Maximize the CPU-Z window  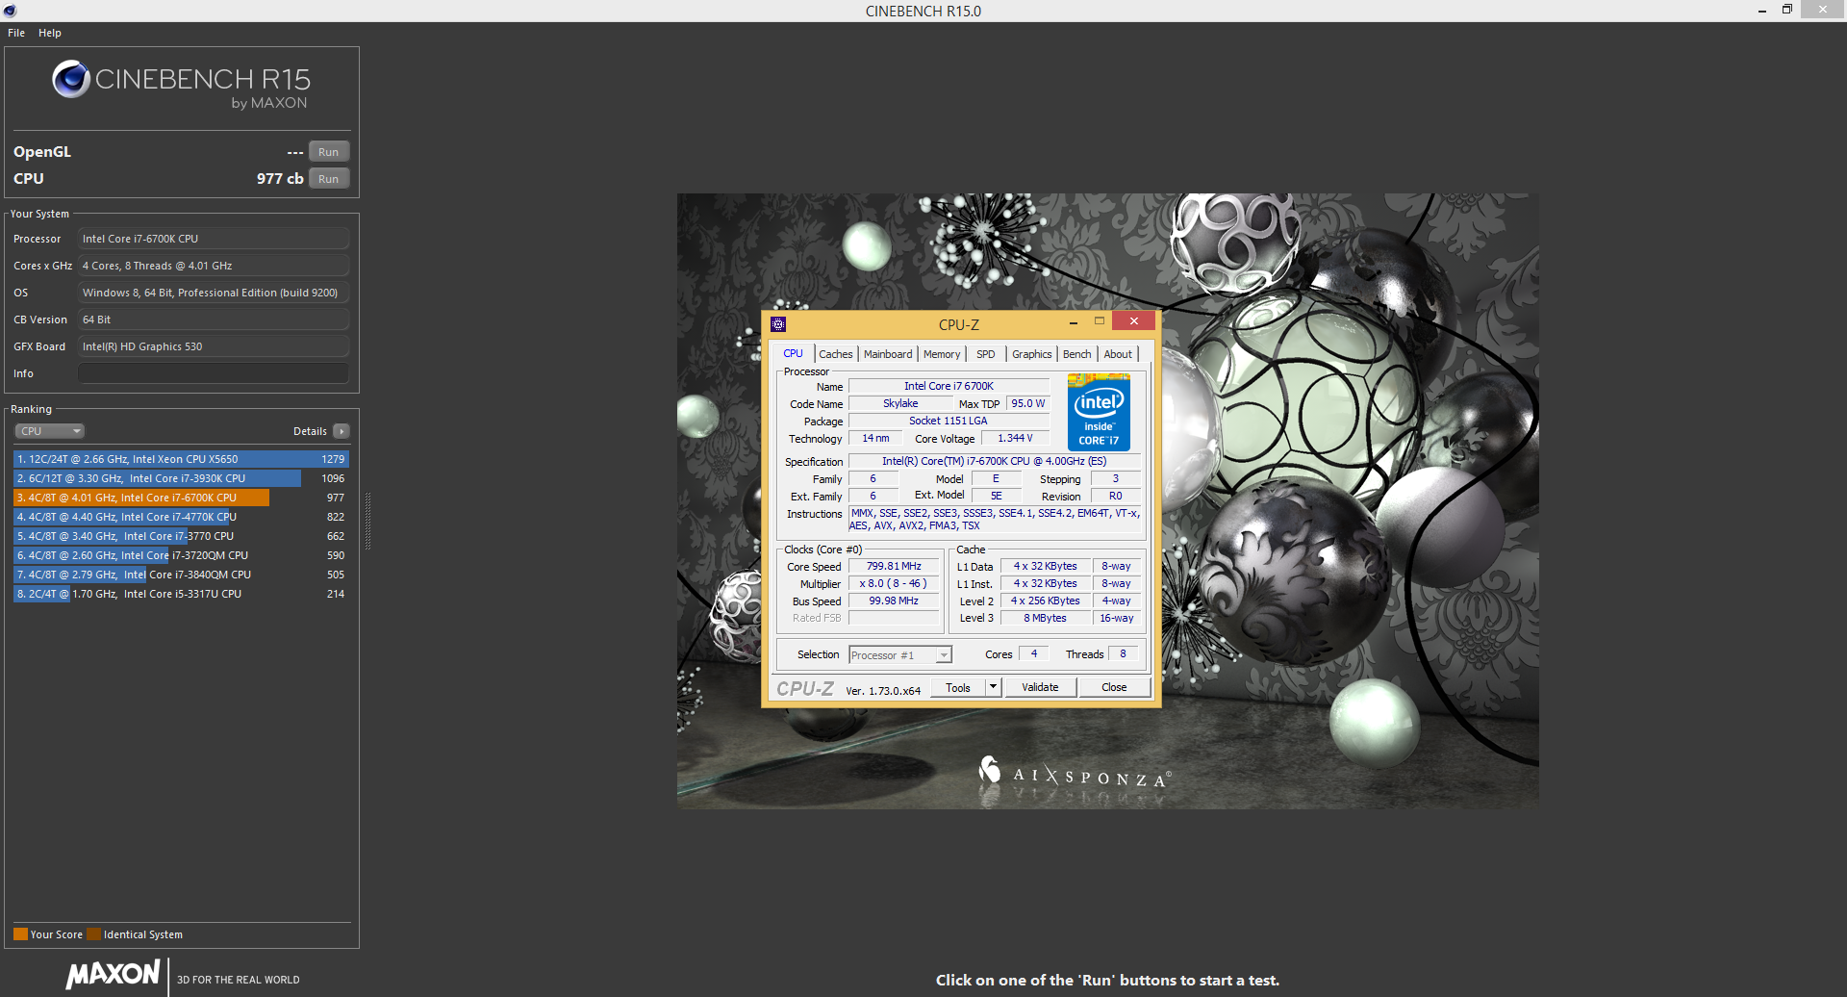point(1099,321)
